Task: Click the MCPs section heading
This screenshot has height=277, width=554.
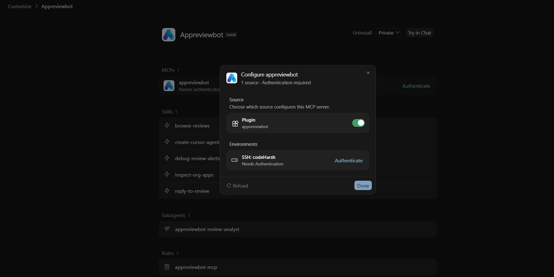Action: (168, 70)
